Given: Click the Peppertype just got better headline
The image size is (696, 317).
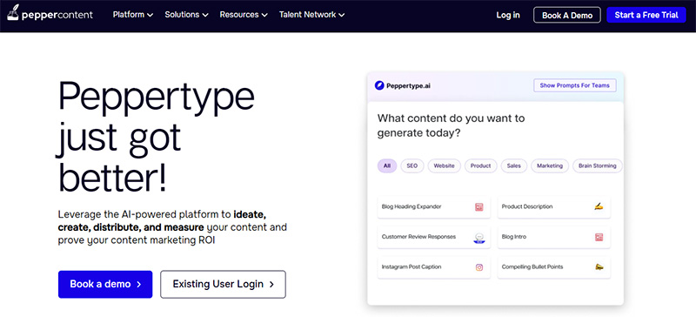Looking at the screenshot, I should tap(157, 137).
